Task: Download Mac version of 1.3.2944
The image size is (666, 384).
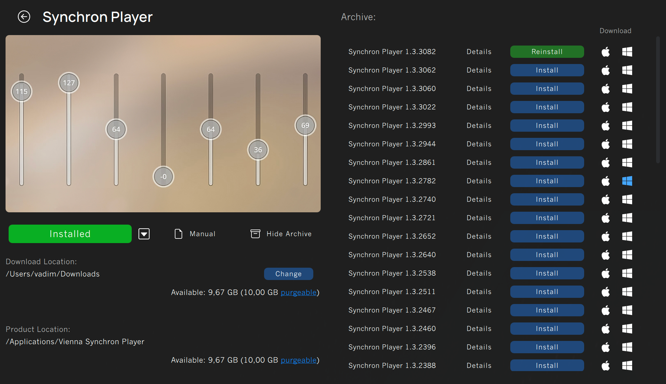Action: pos(606,144)
